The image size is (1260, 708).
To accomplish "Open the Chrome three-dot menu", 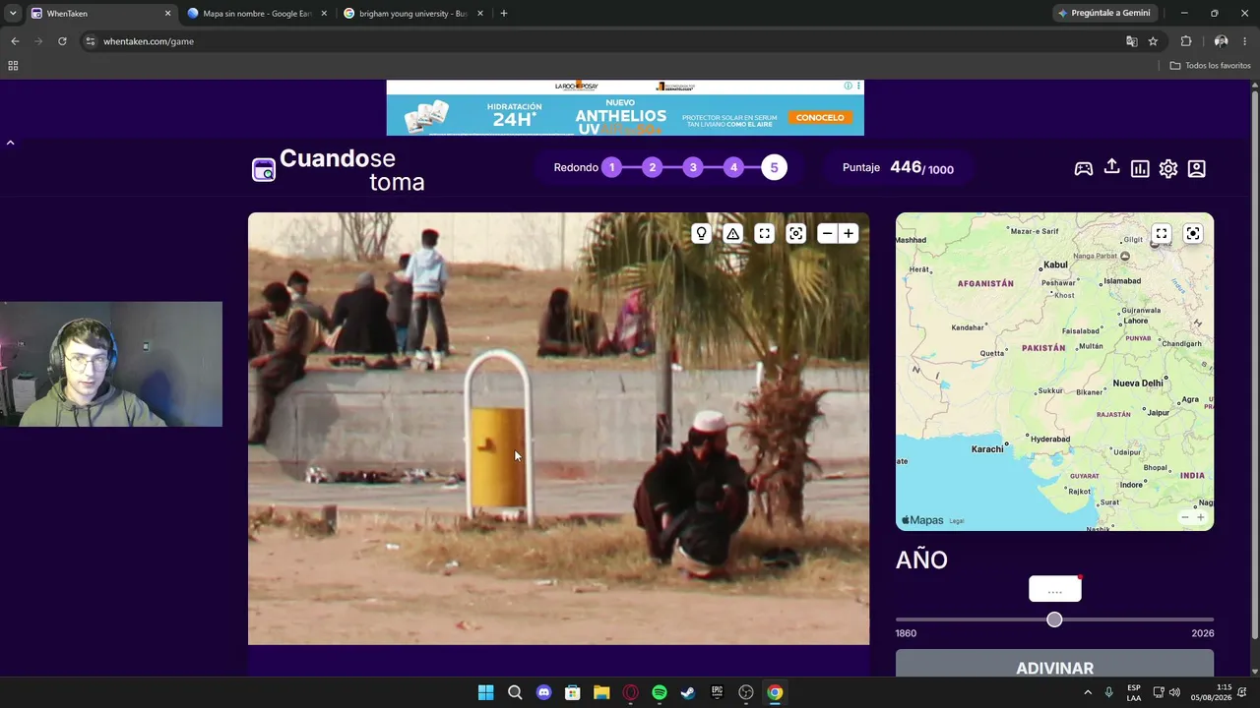I will pos(1246,41).
